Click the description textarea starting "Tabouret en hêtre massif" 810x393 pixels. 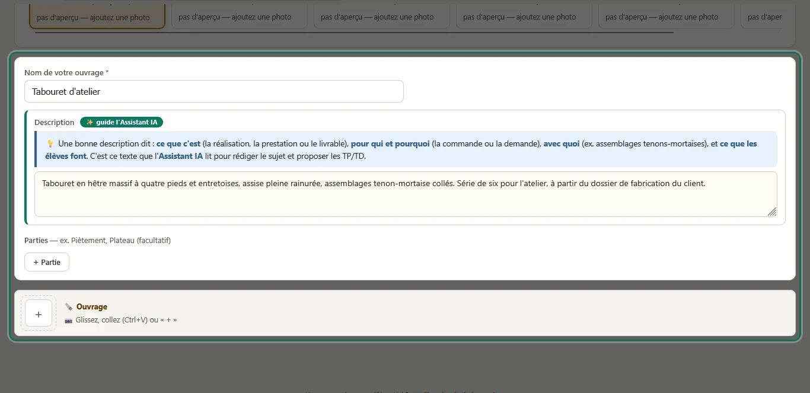click(x=406, y=194)
